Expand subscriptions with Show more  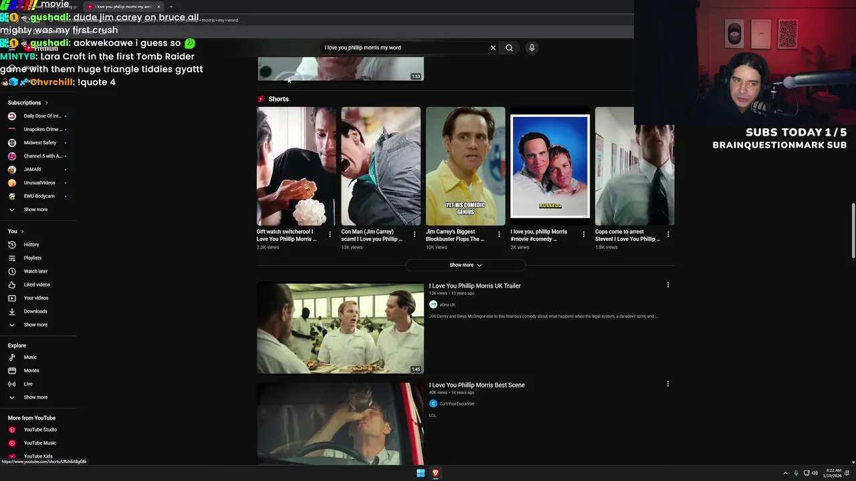[x=35, y=210]
